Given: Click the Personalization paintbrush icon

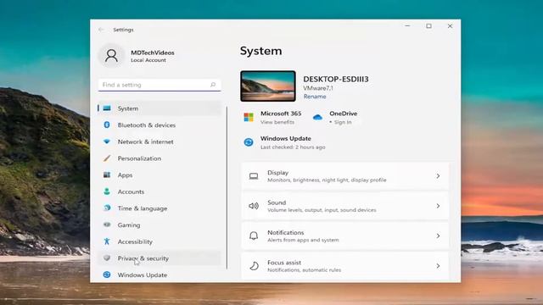Looking at the screenshot, I should click(107, 158).
